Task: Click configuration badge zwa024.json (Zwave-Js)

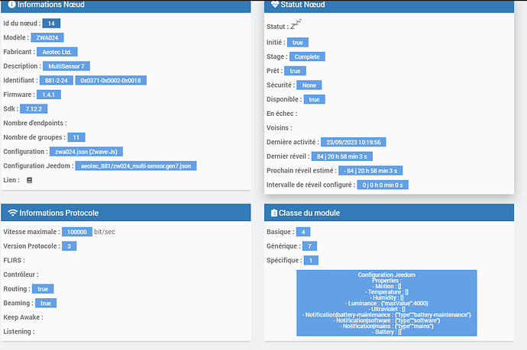Action: [x=86, y=152]
